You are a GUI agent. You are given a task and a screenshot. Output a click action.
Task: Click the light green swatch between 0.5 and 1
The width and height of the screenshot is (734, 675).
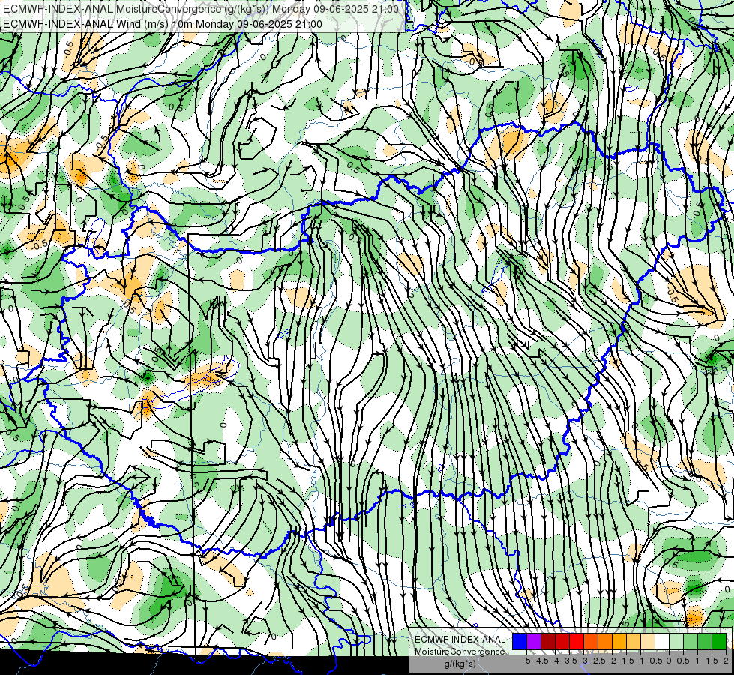(x=691, y=642)
